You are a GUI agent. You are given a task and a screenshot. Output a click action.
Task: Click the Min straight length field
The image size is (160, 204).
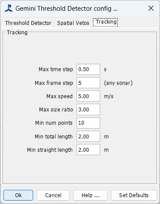[88, 150]
